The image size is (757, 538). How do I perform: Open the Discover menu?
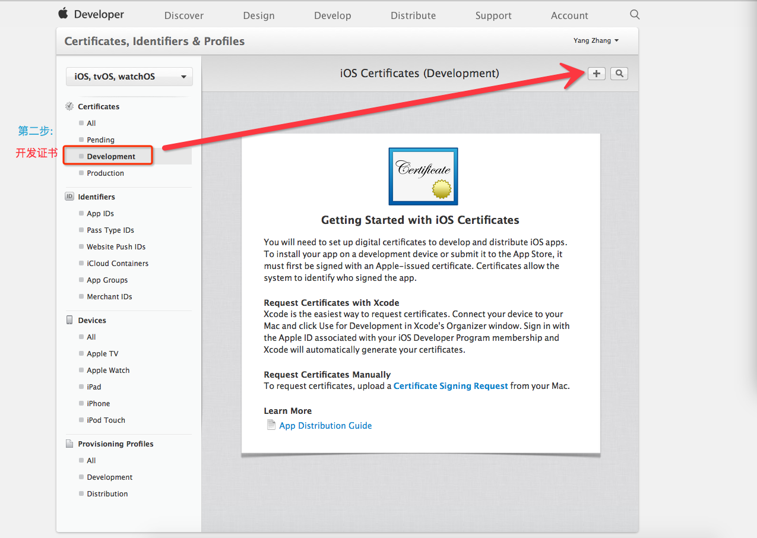pos(184,15)
